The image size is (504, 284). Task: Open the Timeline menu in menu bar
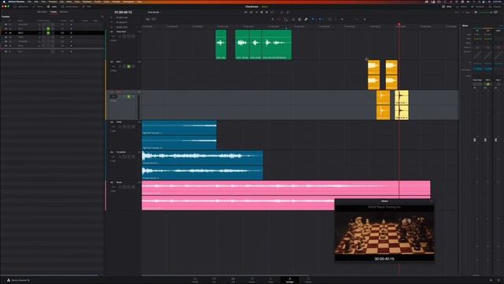pos(53,2)
